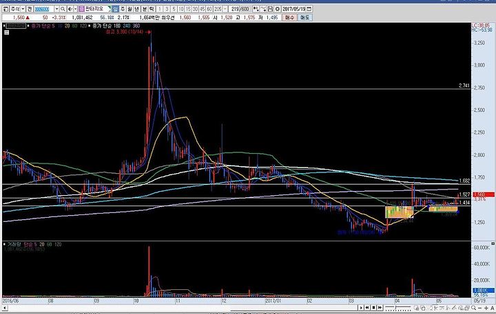
Task: Click the A text icon at bottom right
Action: [492, 308]
